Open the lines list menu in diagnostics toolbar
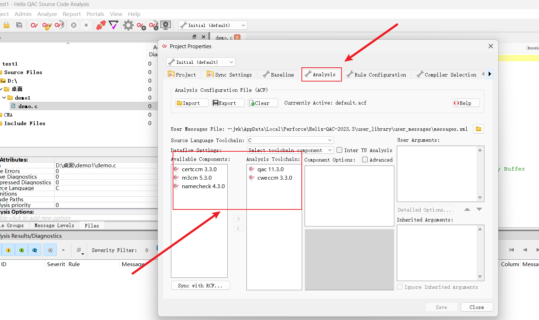 80,251
